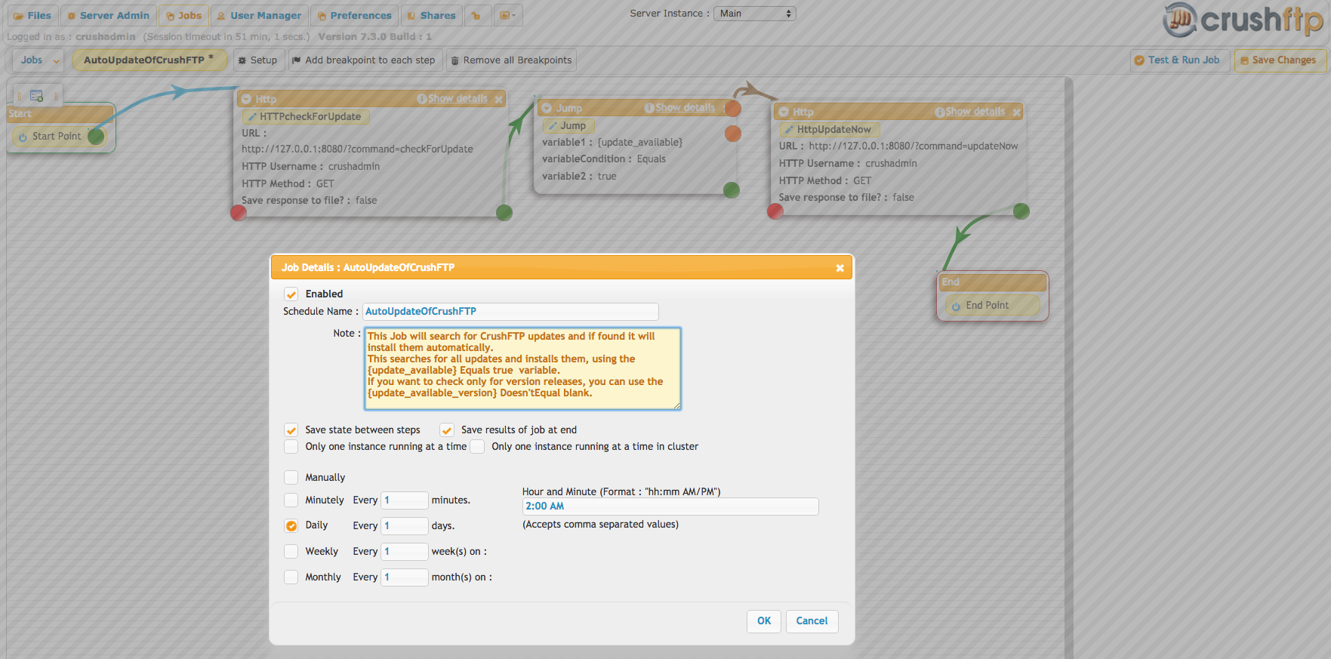Click Remove all Breakpoints
Image resolution: width=1331 pixels, height=659 pixels.
point(511,60)
